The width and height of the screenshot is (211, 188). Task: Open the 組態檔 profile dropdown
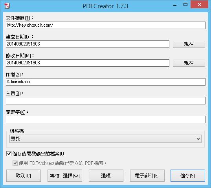105,139
